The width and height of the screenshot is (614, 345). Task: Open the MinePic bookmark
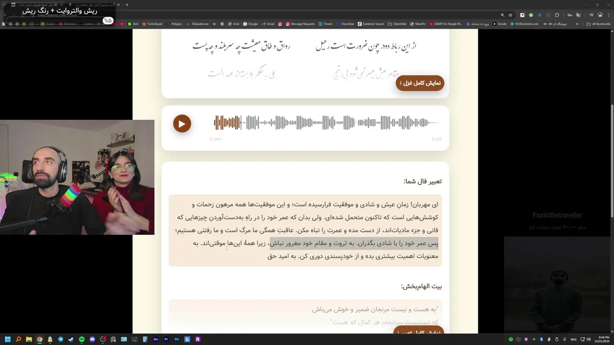click(418, 23)
